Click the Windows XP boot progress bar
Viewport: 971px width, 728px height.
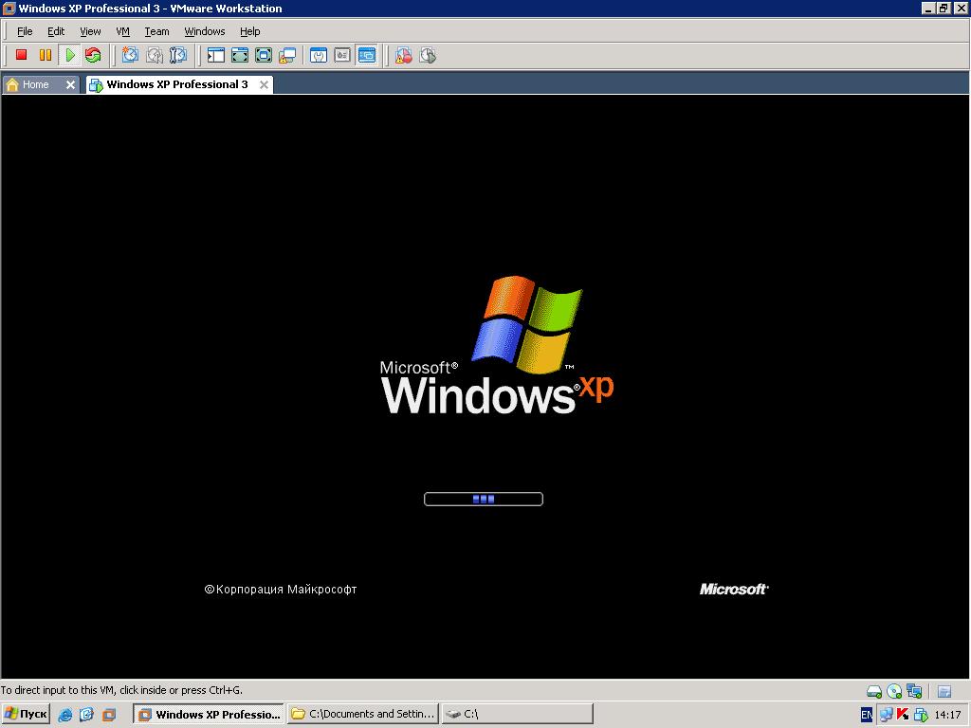coord(484,499)
